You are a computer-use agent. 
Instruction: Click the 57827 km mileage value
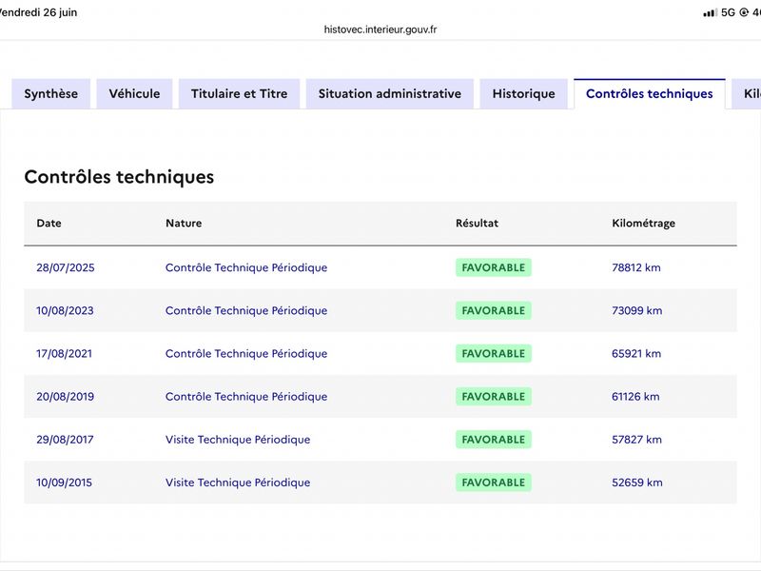tap(636, 440)
